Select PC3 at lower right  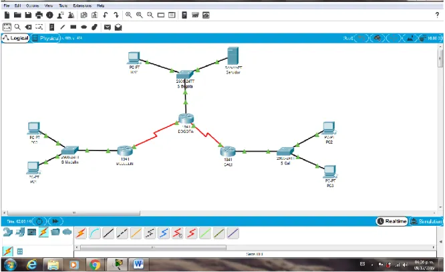coord(329,172)
